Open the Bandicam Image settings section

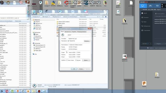(146, 26)
